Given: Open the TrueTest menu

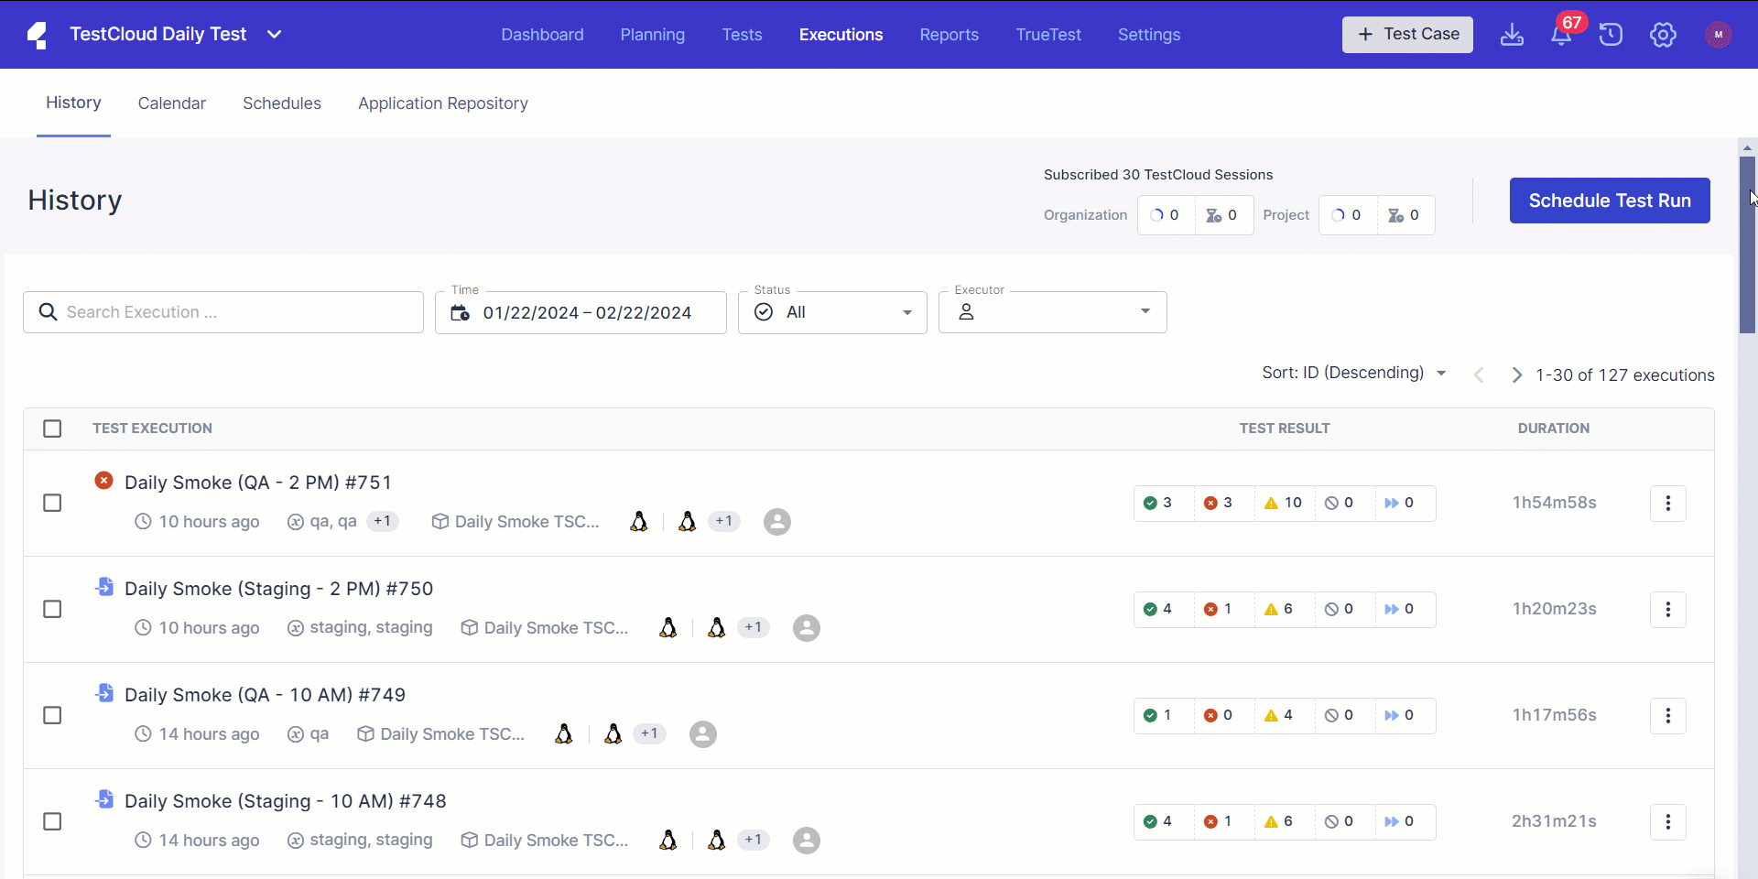Looking at the screenshot, I should click(1048, 35).
